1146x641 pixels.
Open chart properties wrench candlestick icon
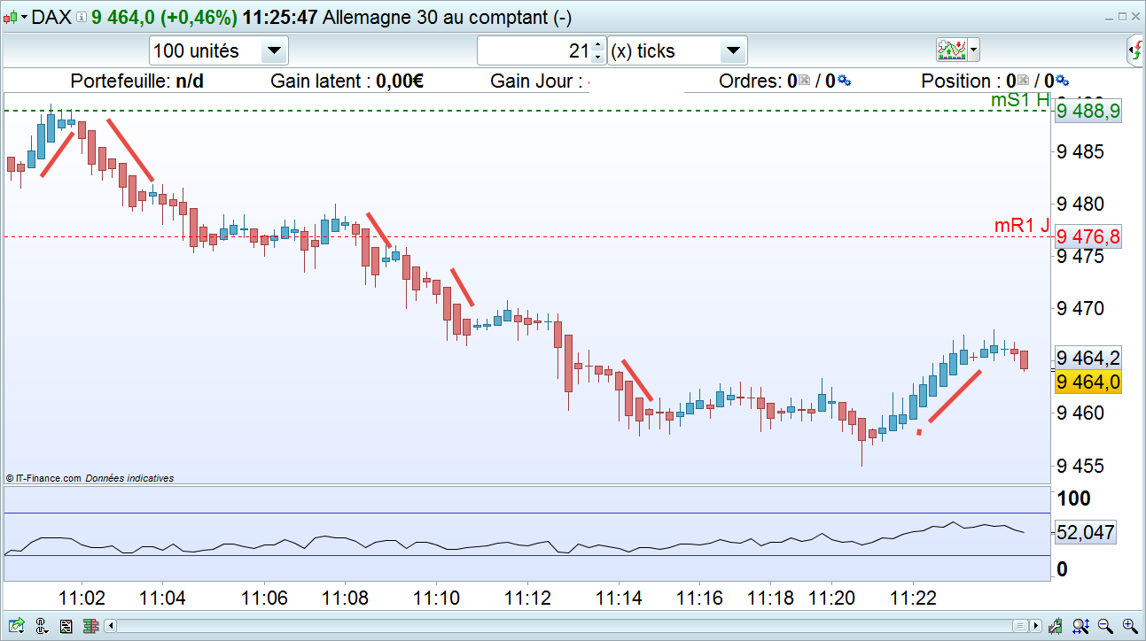pos(1055,626)
